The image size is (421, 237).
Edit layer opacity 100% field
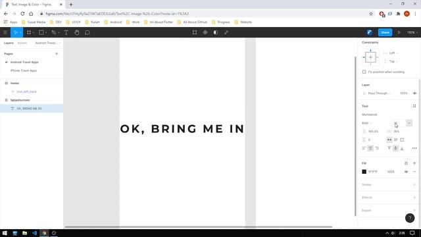tap(403, 93)
